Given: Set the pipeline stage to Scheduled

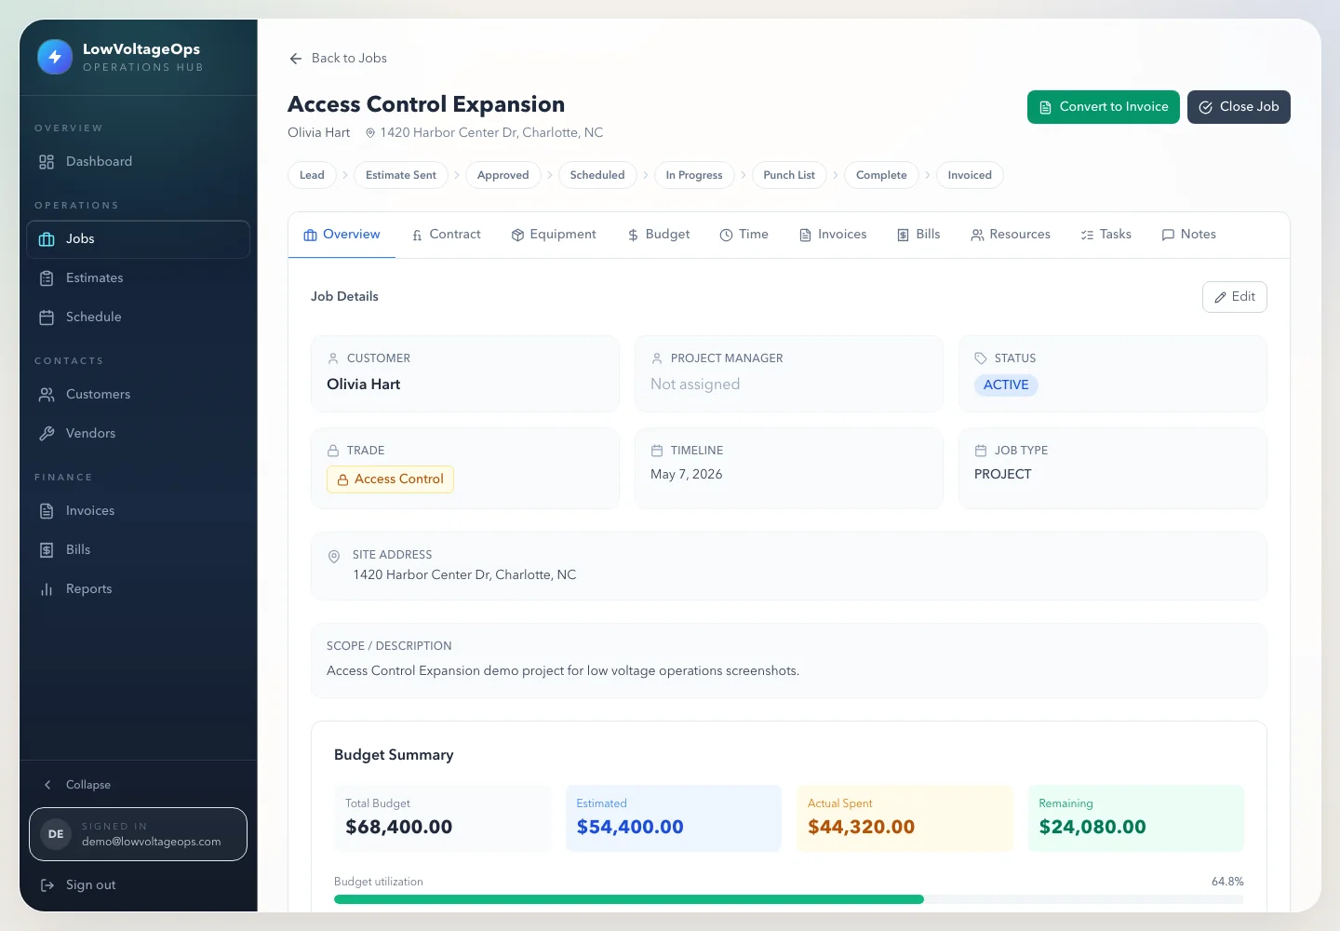Looking at the screenshot, I should [x=597, y=175].
